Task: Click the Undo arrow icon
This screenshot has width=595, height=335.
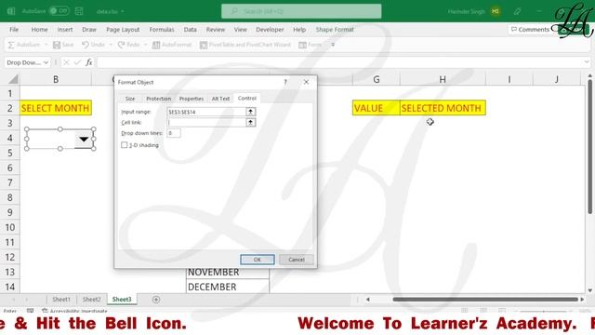Action: [86, 45]
